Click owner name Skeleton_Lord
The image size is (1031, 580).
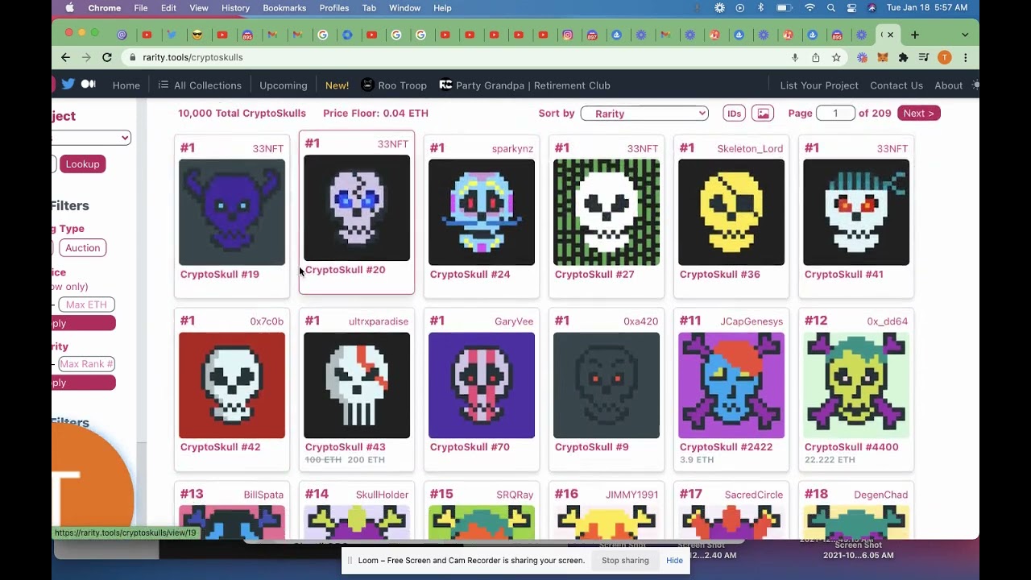750,148
